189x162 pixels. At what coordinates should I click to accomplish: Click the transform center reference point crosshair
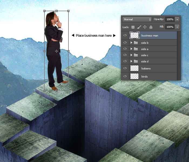tap(56, 51)
